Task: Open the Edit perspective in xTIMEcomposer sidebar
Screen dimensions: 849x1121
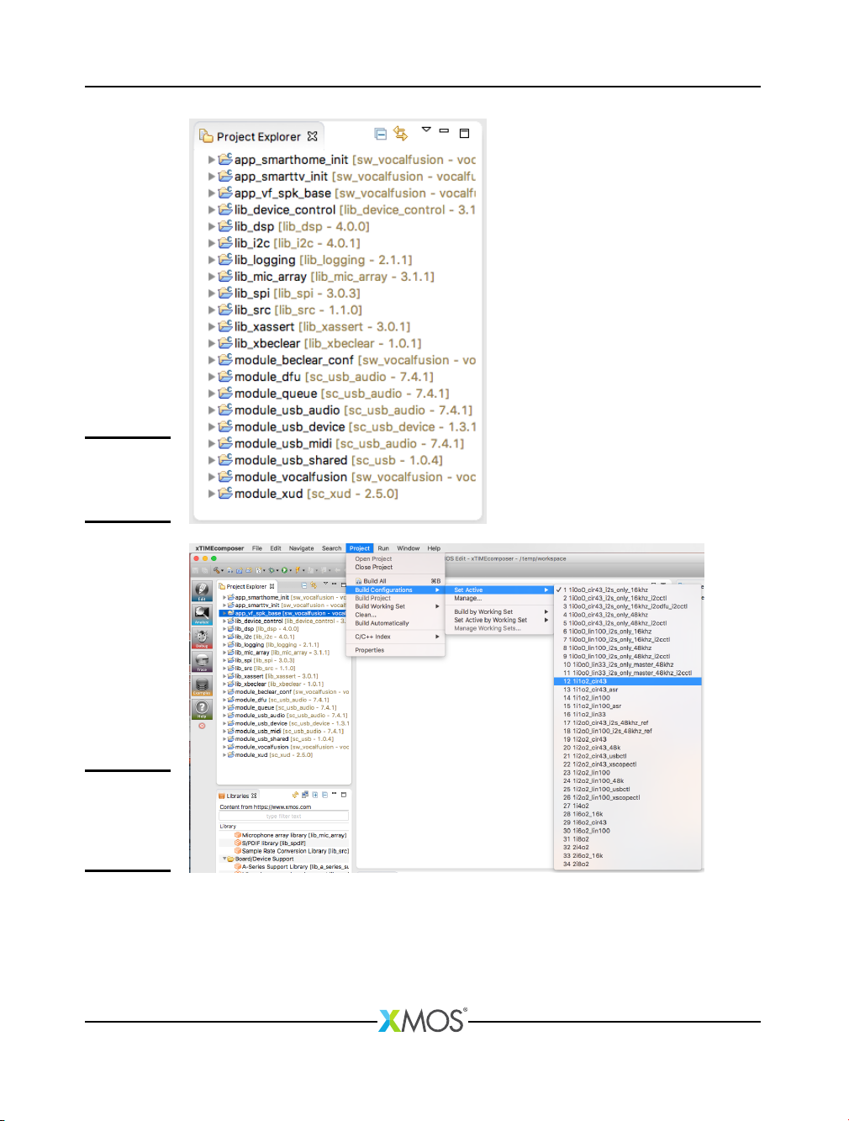Action: 202,590
